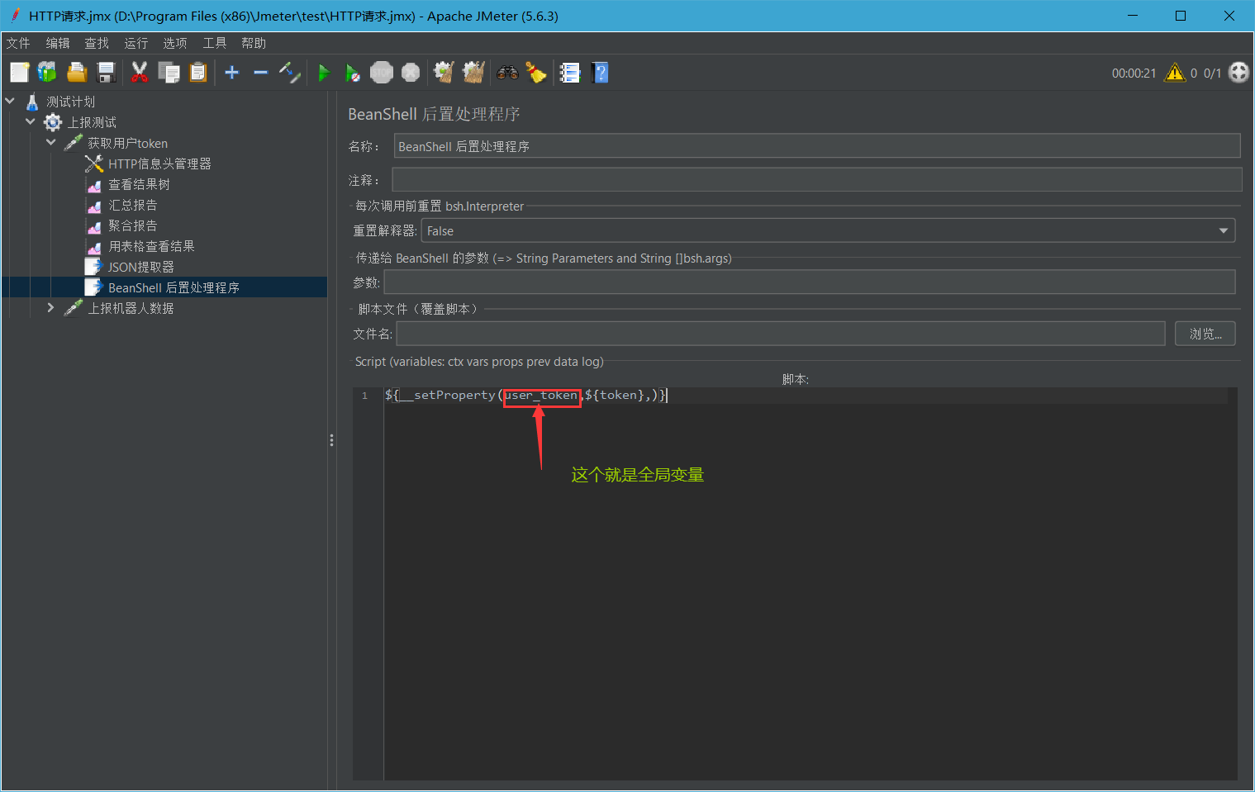Click the 文件名 file name field
Viewport: 1255px width, 792px height.
click(x=781, y=334)
